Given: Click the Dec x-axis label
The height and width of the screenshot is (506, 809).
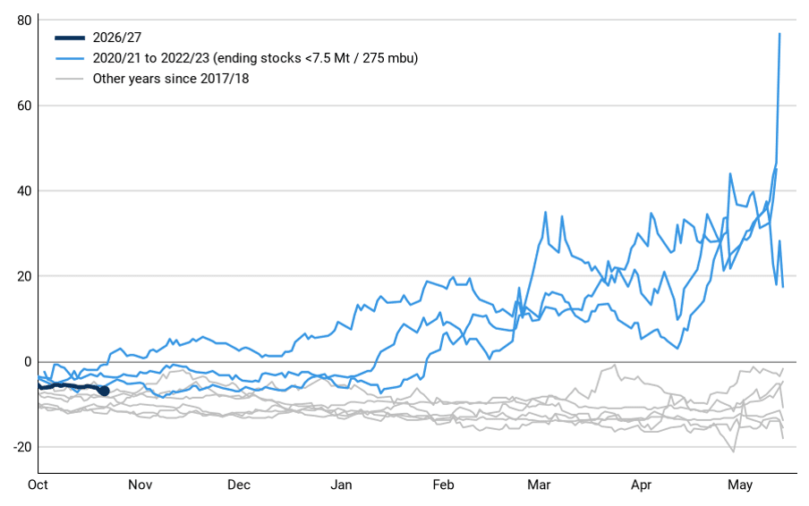Looking at the screenshot, I should tap(239, 485).
